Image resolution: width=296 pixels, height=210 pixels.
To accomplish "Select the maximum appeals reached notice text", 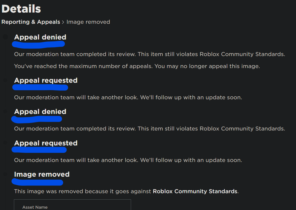I will tap(137, 66).
